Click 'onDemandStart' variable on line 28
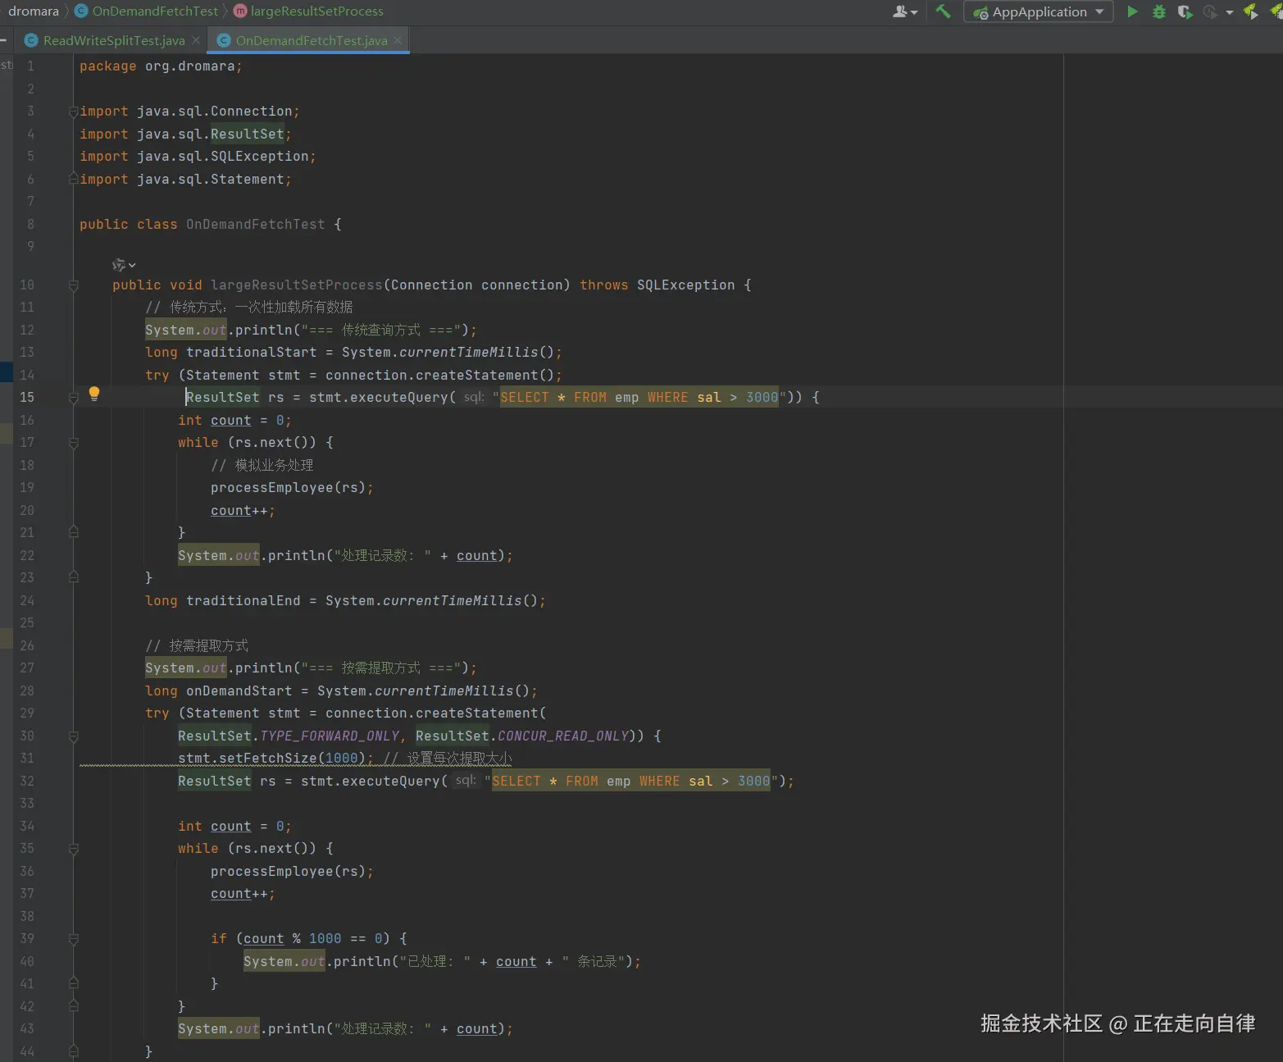 [x=239, y=691]
